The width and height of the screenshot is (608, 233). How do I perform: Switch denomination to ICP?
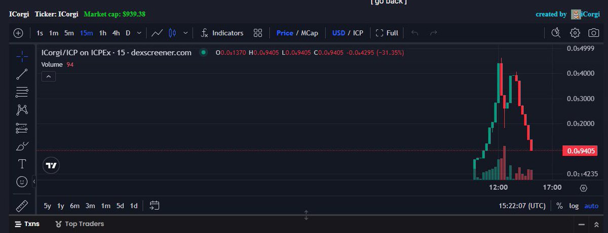pos(358,33)
